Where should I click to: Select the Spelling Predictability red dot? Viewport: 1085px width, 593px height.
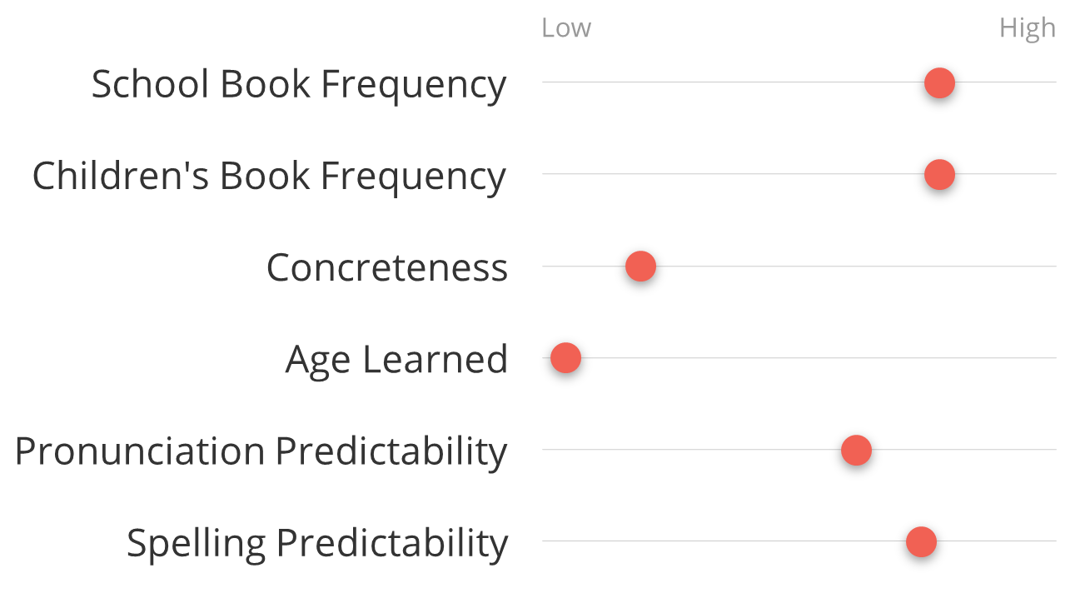(x=921, y=542)
